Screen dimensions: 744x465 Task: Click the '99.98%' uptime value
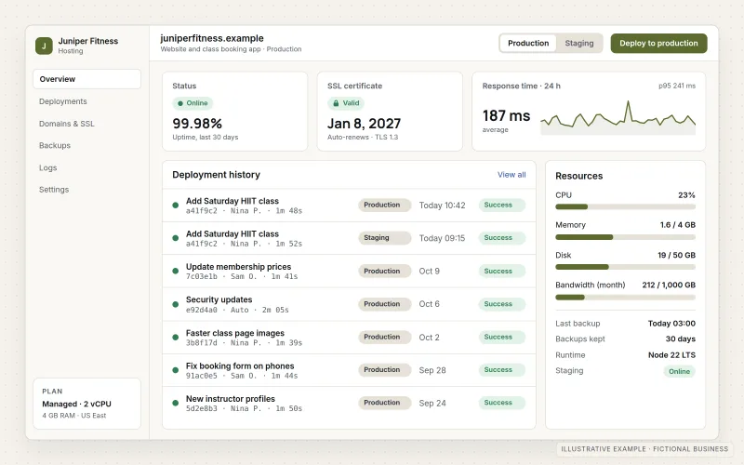coord(197,124)
